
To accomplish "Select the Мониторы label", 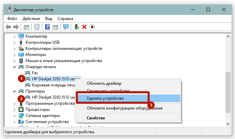I will tap(36, 55).
